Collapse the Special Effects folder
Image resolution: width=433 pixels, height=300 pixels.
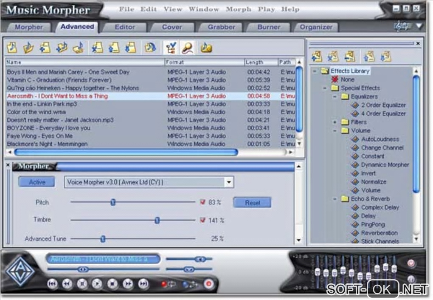(x=325, y=88)
